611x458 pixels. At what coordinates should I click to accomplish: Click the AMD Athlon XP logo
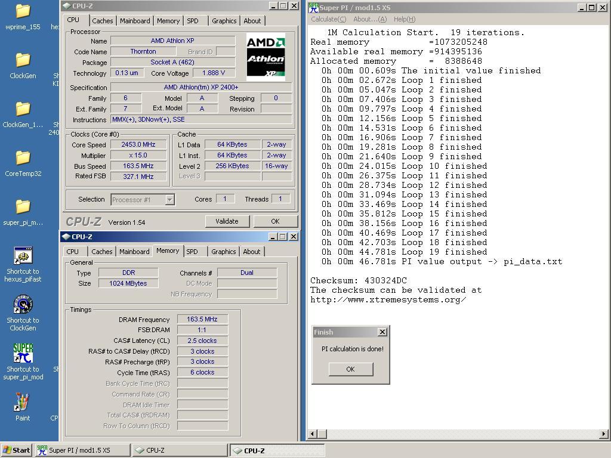point(266,57)
